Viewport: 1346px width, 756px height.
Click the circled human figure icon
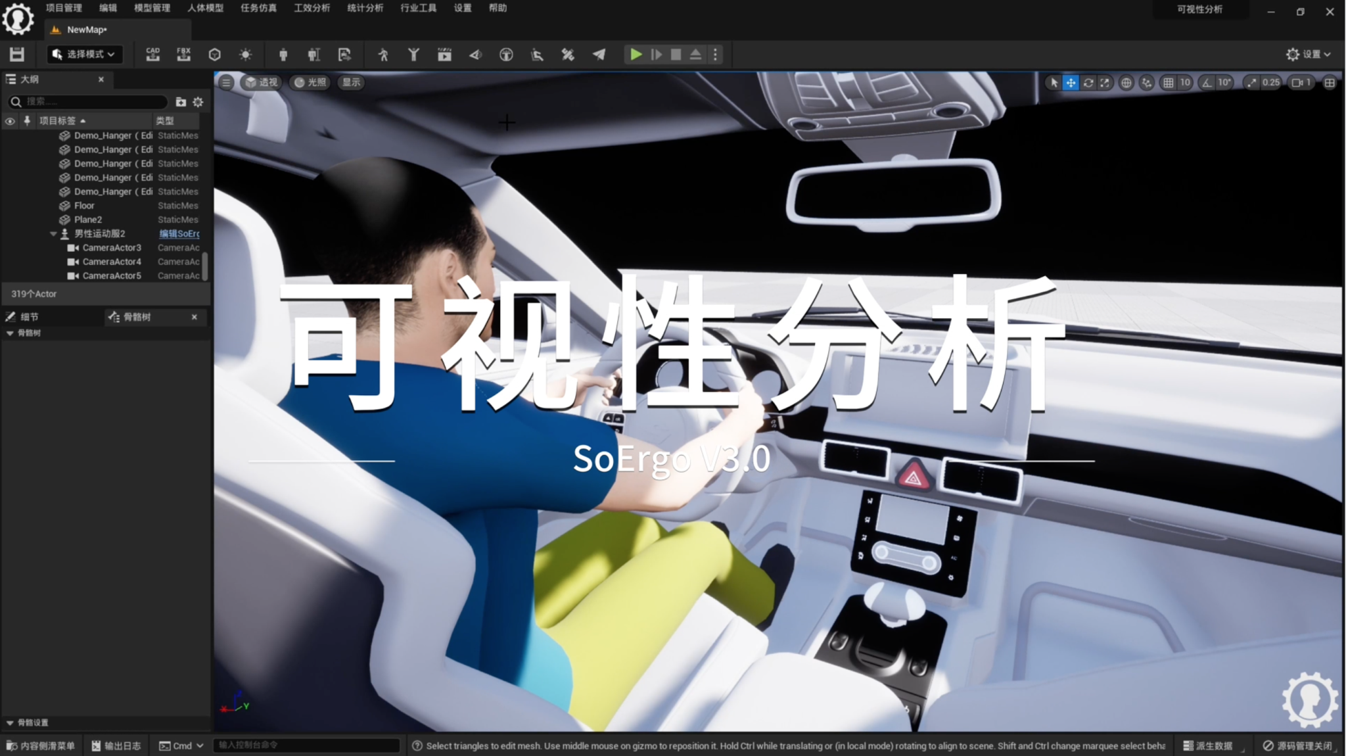[x=506, y=55]
